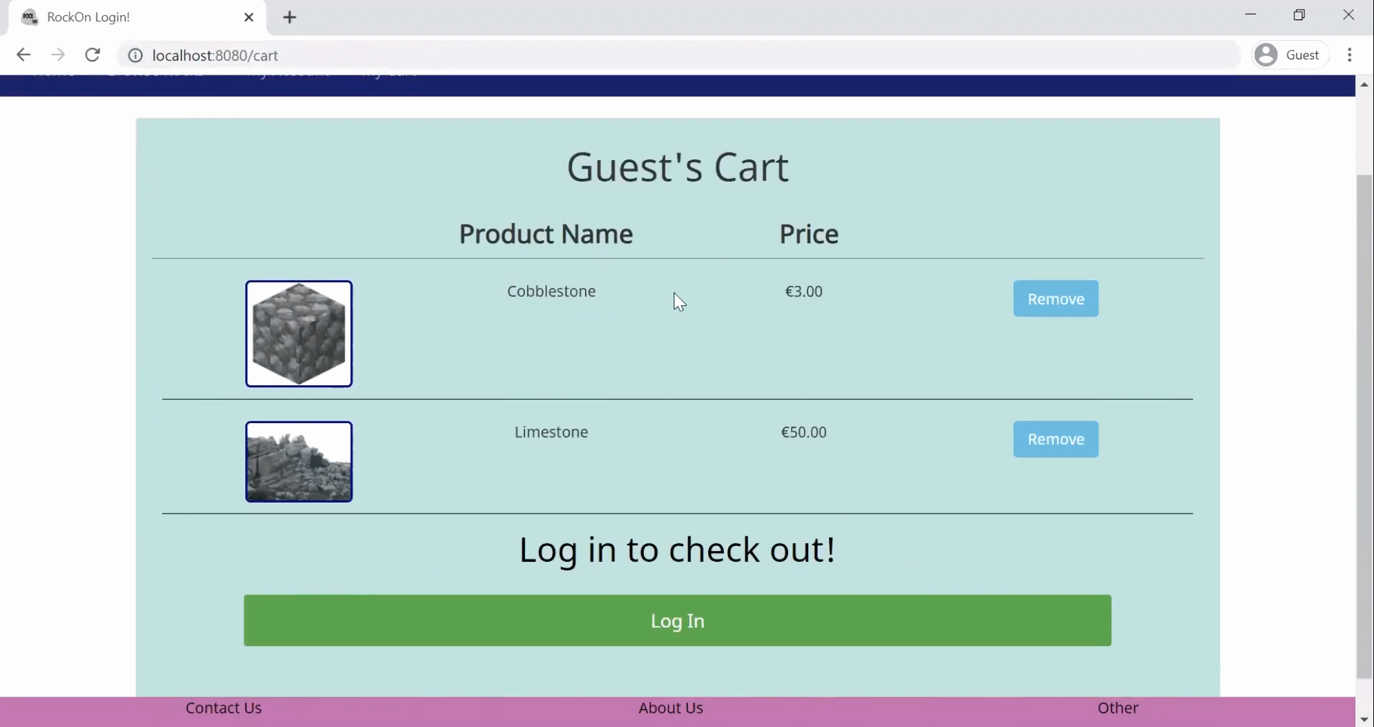Click the browser forward arrow
Screen dimensions: 1374x727
(58, 55)
